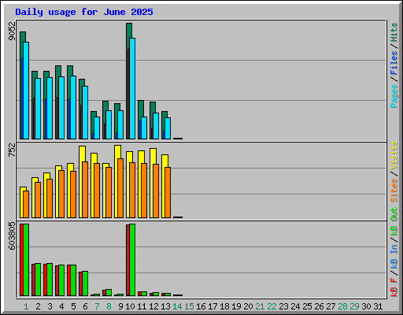Image resolution: width=403 pixels, height=315 pixels.
Task: Click the day 4 green kB bar
Action: 61,280
